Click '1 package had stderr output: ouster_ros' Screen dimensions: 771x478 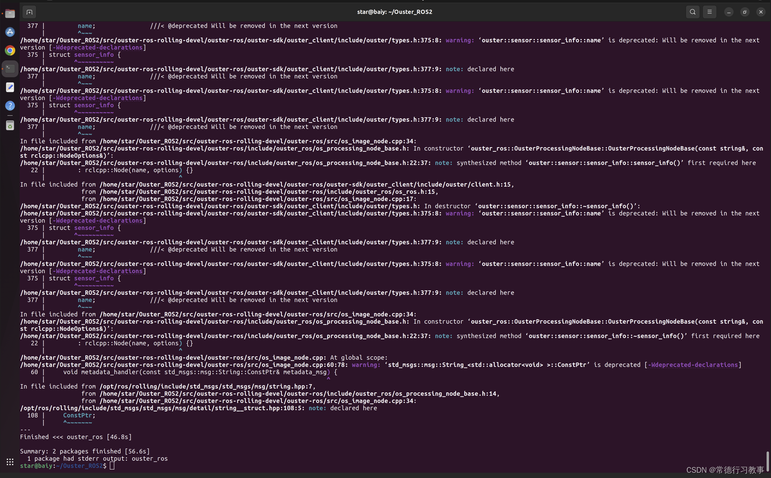coord(97,459)
